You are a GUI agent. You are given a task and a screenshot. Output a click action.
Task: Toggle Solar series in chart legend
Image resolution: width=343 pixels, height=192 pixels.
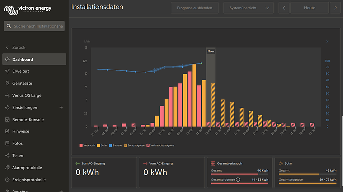pyautogui.click(x=102, y=145)
